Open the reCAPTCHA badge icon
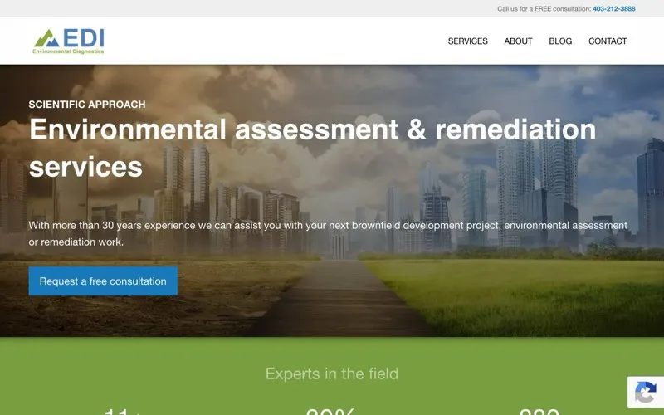The image size is (664, 415). click(x=646, y=392)
